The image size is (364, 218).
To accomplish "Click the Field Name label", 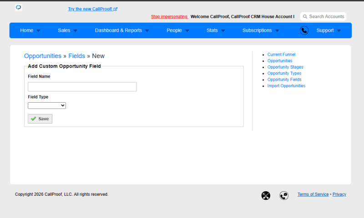I will pos(39,76).
